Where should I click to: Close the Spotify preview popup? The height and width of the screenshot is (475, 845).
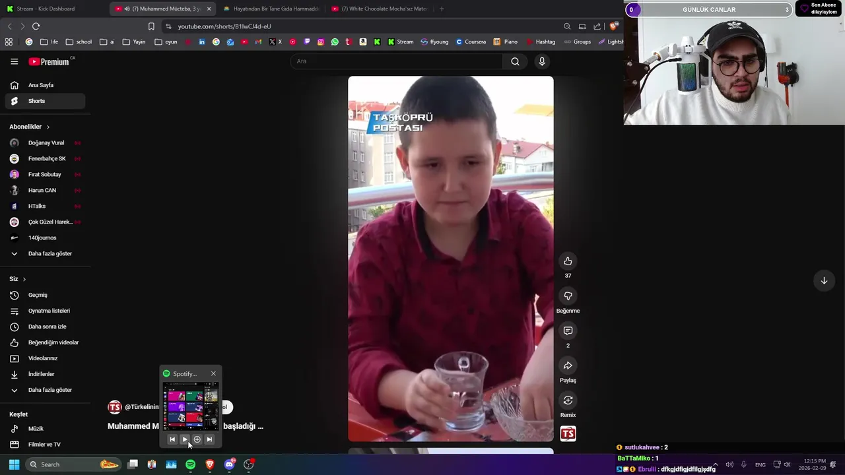[213, 373]
